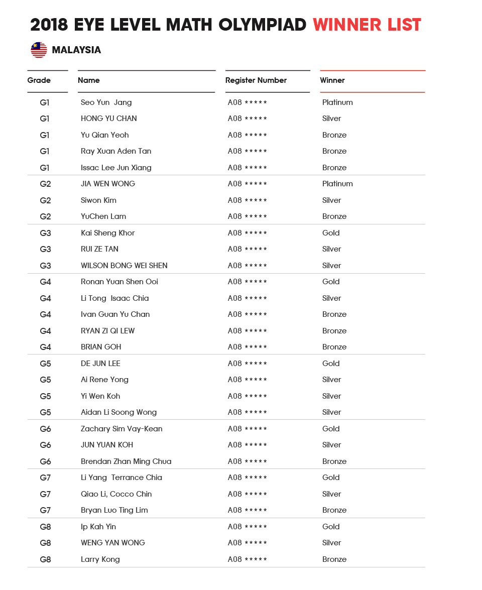Click Li Yang Terrance Chia's name
The image size is (482, 590).
click(x=122, y=478)
